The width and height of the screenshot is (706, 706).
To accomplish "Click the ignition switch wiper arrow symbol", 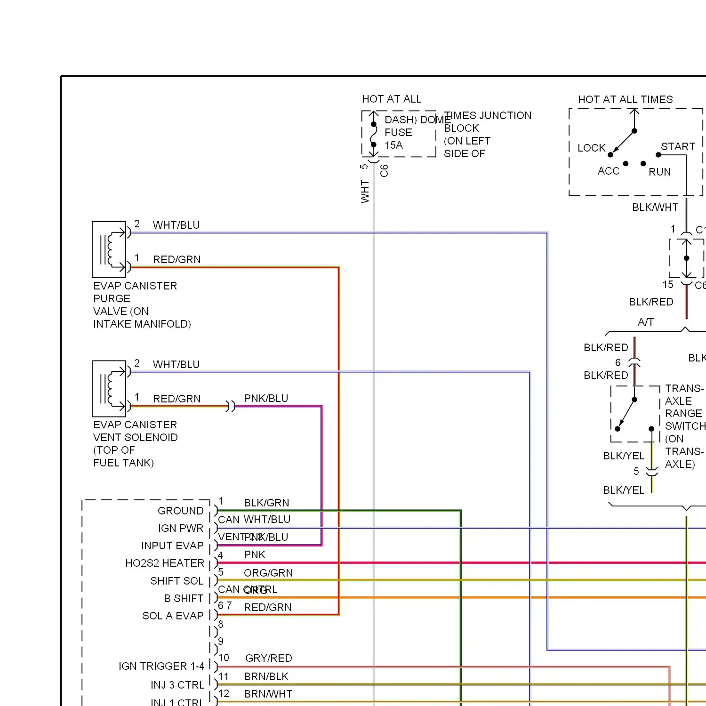I will point(624,141).
